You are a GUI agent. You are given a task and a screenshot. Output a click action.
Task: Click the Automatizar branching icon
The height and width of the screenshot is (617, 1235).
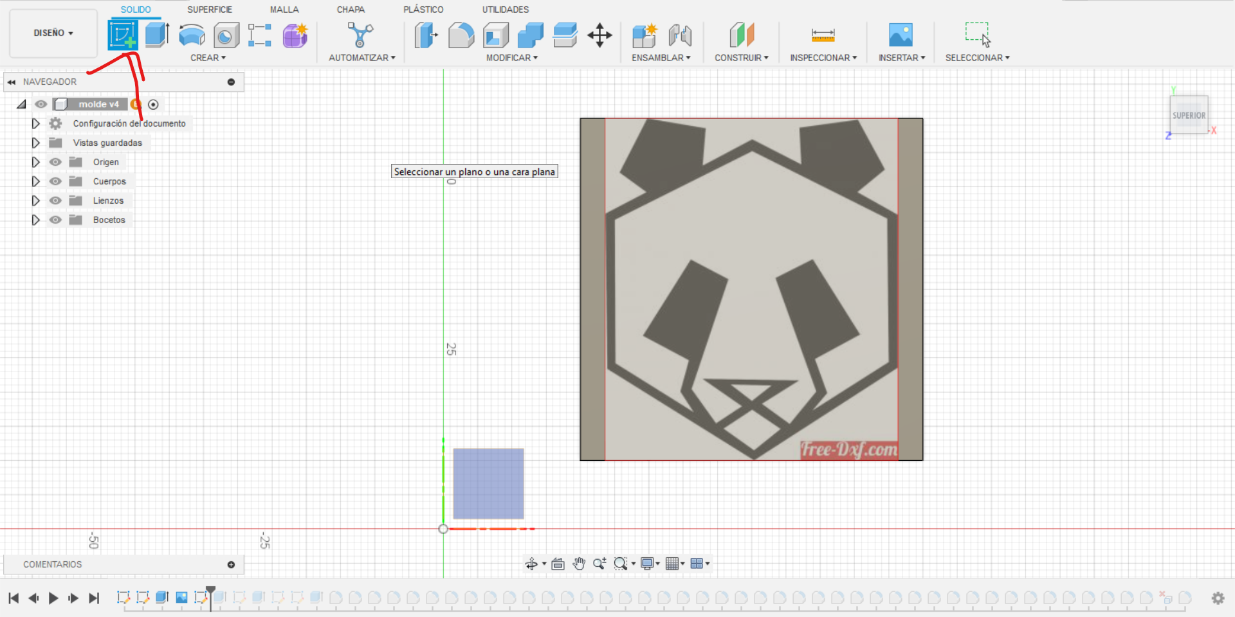(x=360, y=35)
